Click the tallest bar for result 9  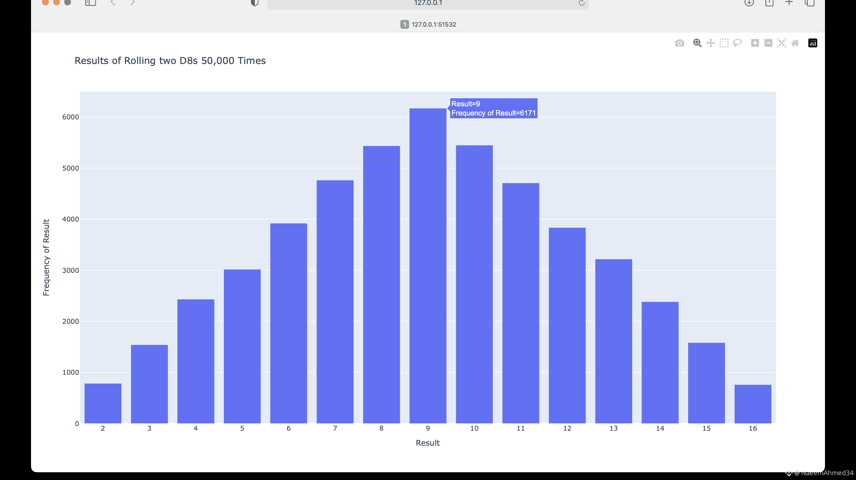coord(428,266)
